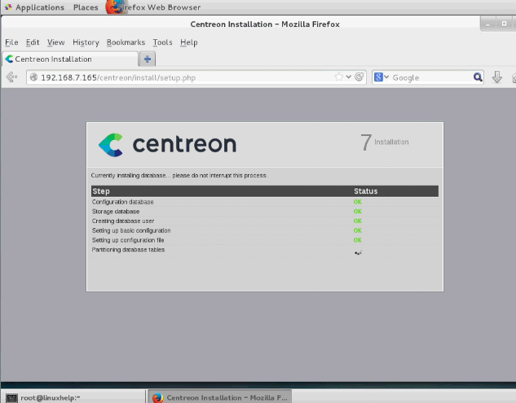The height and width of the screenshot is (403, 516).
Task: Open the File menu
Action: coord(11,42)
